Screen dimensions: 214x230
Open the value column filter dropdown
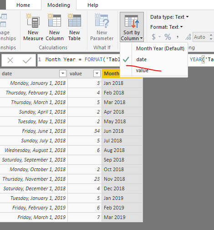click(x=97, y=73)
